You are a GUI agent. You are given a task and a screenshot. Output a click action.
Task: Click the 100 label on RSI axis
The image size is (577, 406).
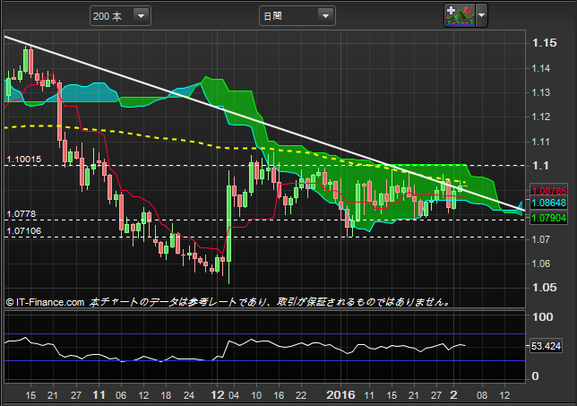point(542,317)
